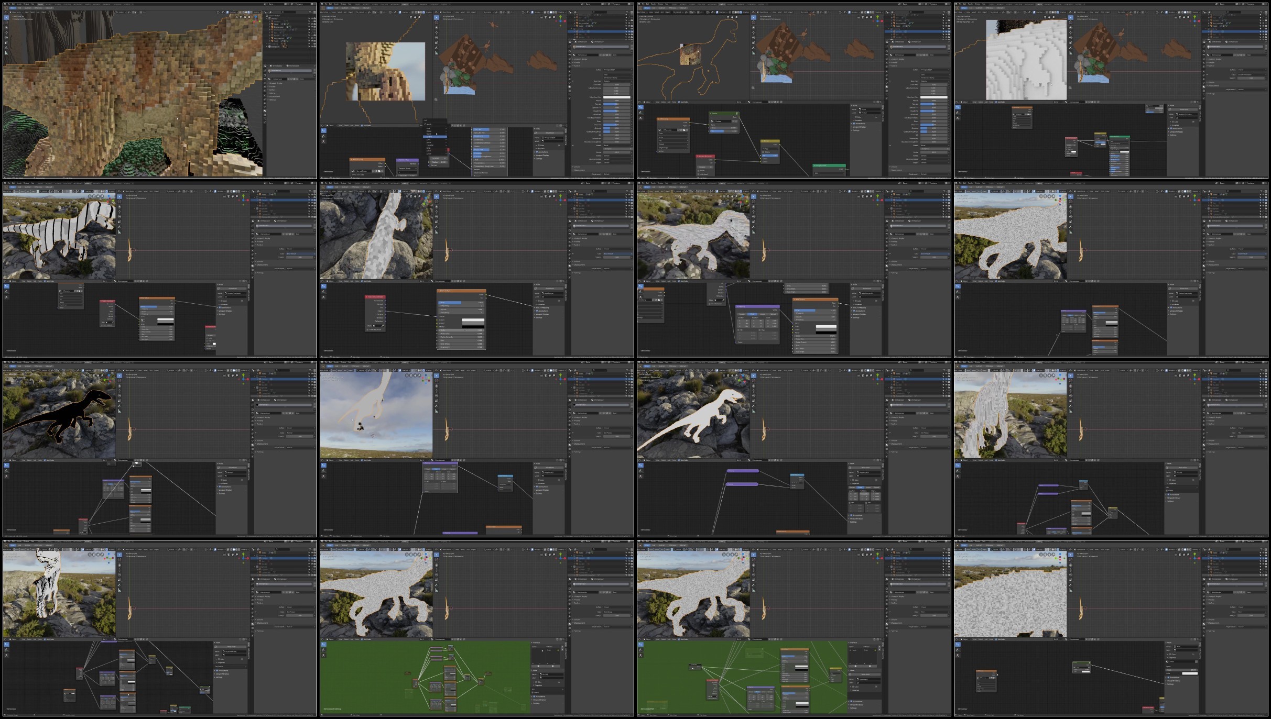Open Render menu in brown voxel close-up frame
Image resolution: width=1271 pixels, height=719 pixels.
[19, 4]
